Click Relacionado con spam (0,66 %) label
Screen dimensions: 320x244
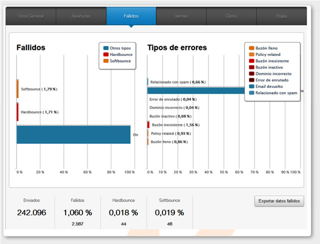click(x=178, y=82)
